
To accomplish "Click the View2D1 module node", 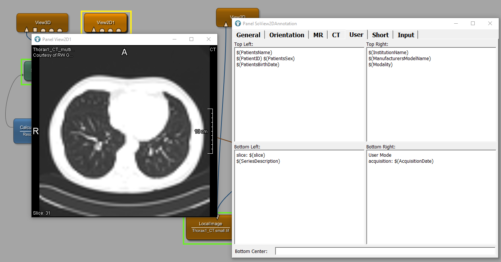I will (106, 22).
